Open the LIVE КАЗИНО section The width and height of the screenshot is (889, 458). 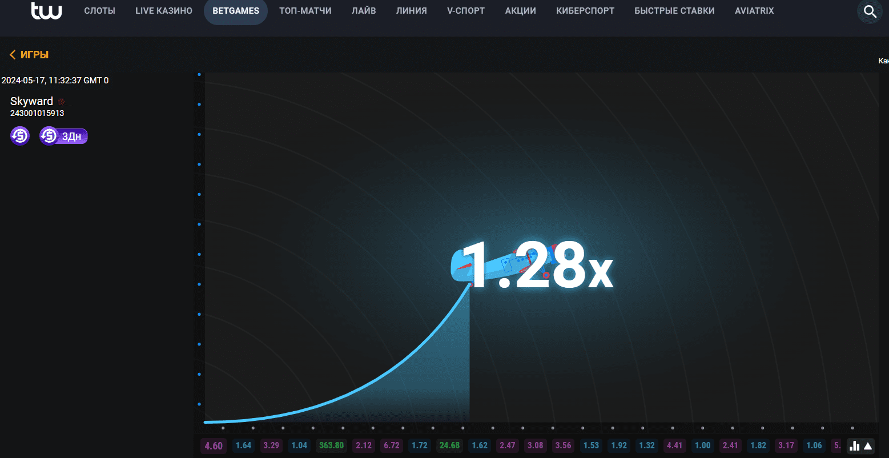pos(164,11)
